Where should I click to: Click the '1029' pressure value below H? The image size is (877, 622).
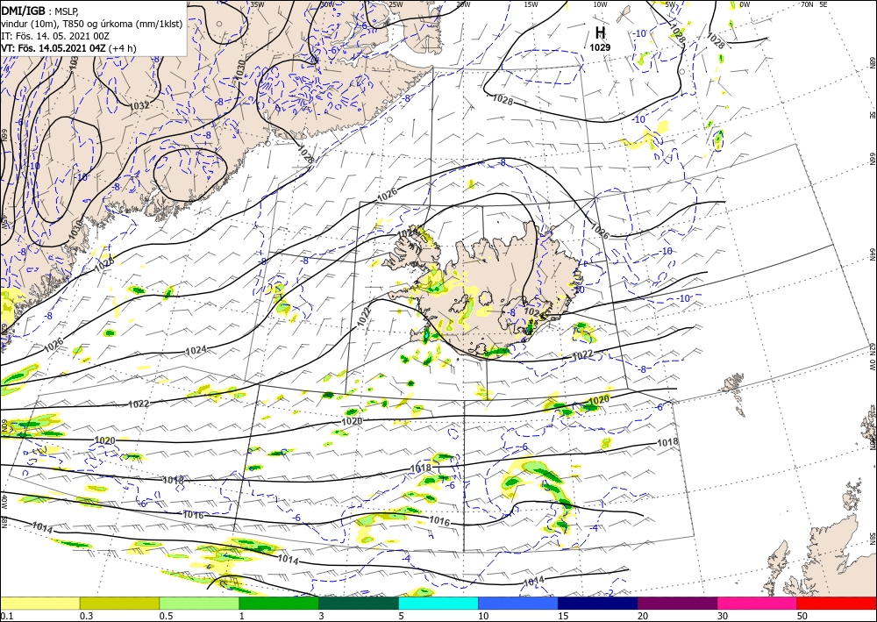[x=600, y=47]
